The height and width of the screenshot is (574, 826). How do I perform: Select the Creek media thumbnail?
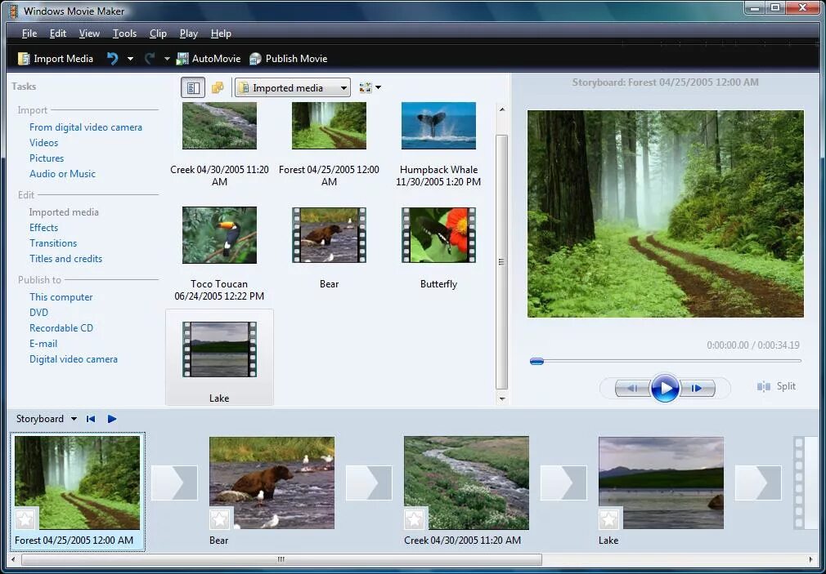pos(219,126)
